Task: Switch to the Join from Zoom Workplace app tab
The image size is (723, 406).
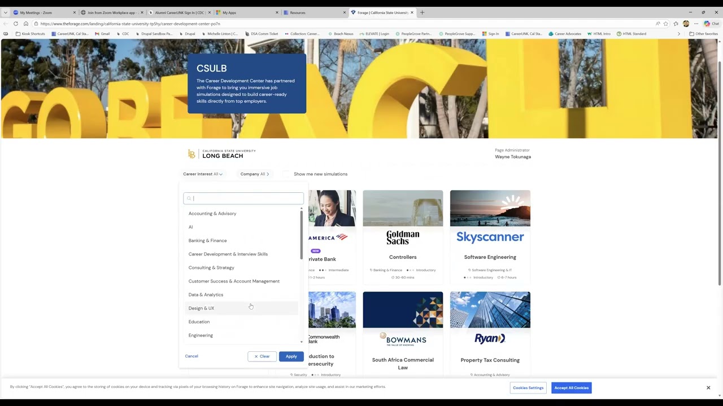Action: (x=111, y=12)
